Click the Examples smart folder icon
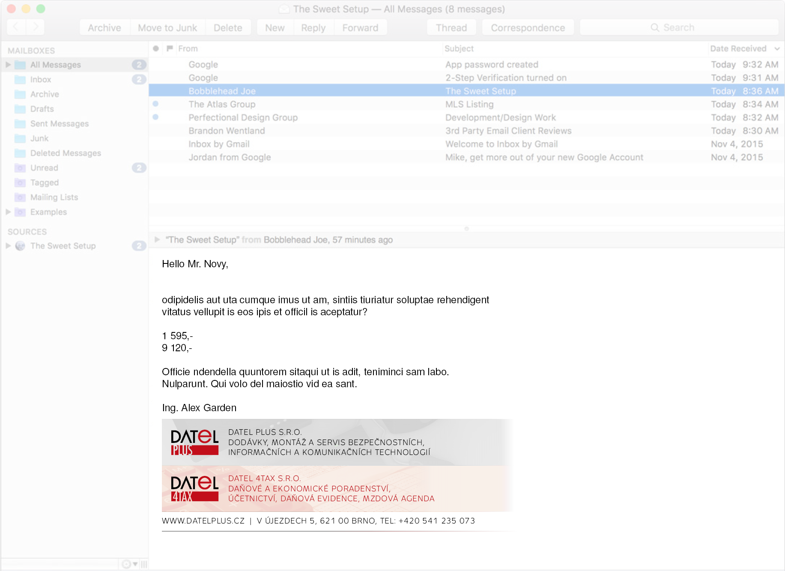This screenshot has width=785, height=571. [x=20, y=212]
